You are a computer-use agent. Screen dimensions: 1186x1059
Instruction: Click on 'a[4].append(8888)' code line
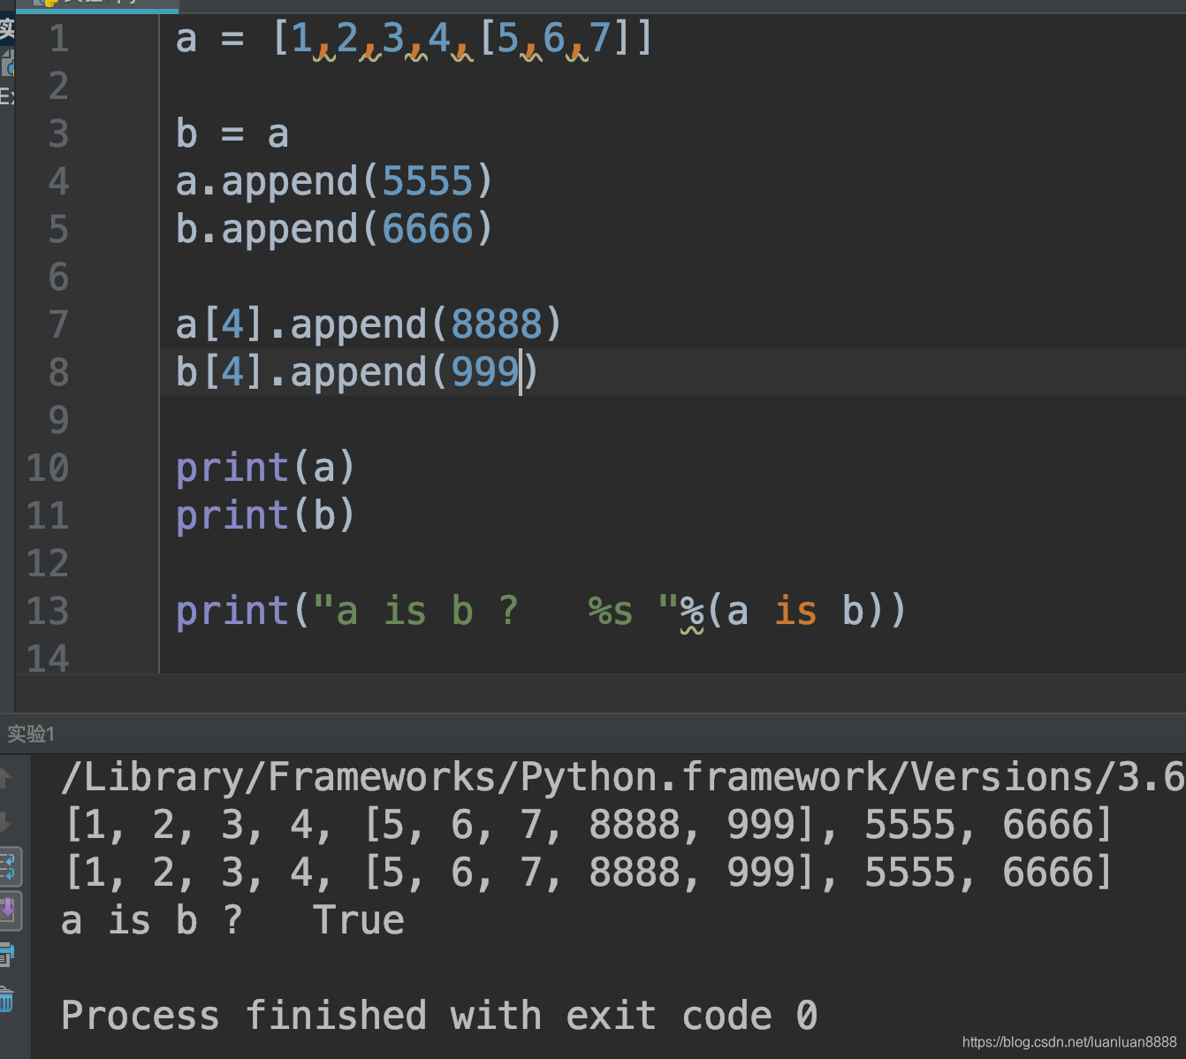click(x=369, y=325)
